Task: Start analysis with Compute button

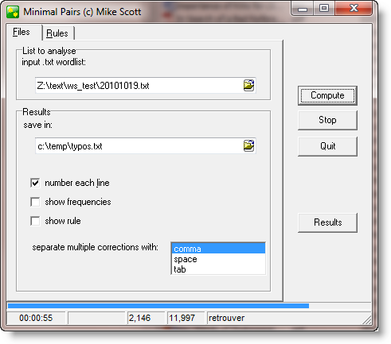Action: tap(327, 95)
